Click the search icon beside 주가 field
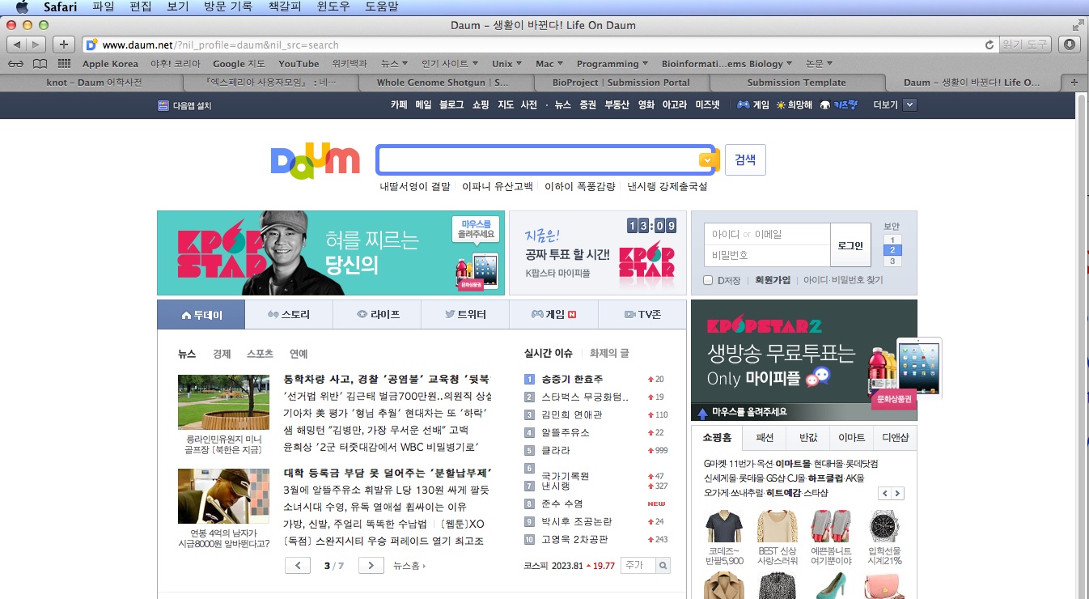Screen dimensions: 1089x599 (x=663, y=566)
